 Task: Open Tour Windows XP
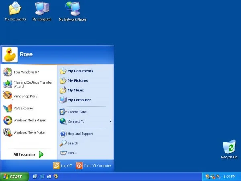[26, 72]
